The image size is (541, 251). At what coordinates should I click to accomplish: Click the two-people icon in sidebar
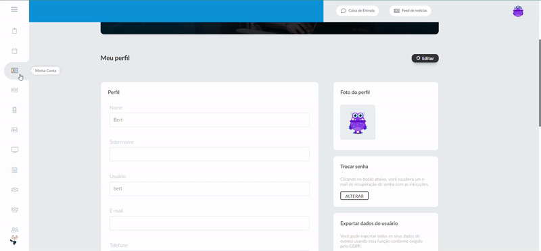click(14, 229)
